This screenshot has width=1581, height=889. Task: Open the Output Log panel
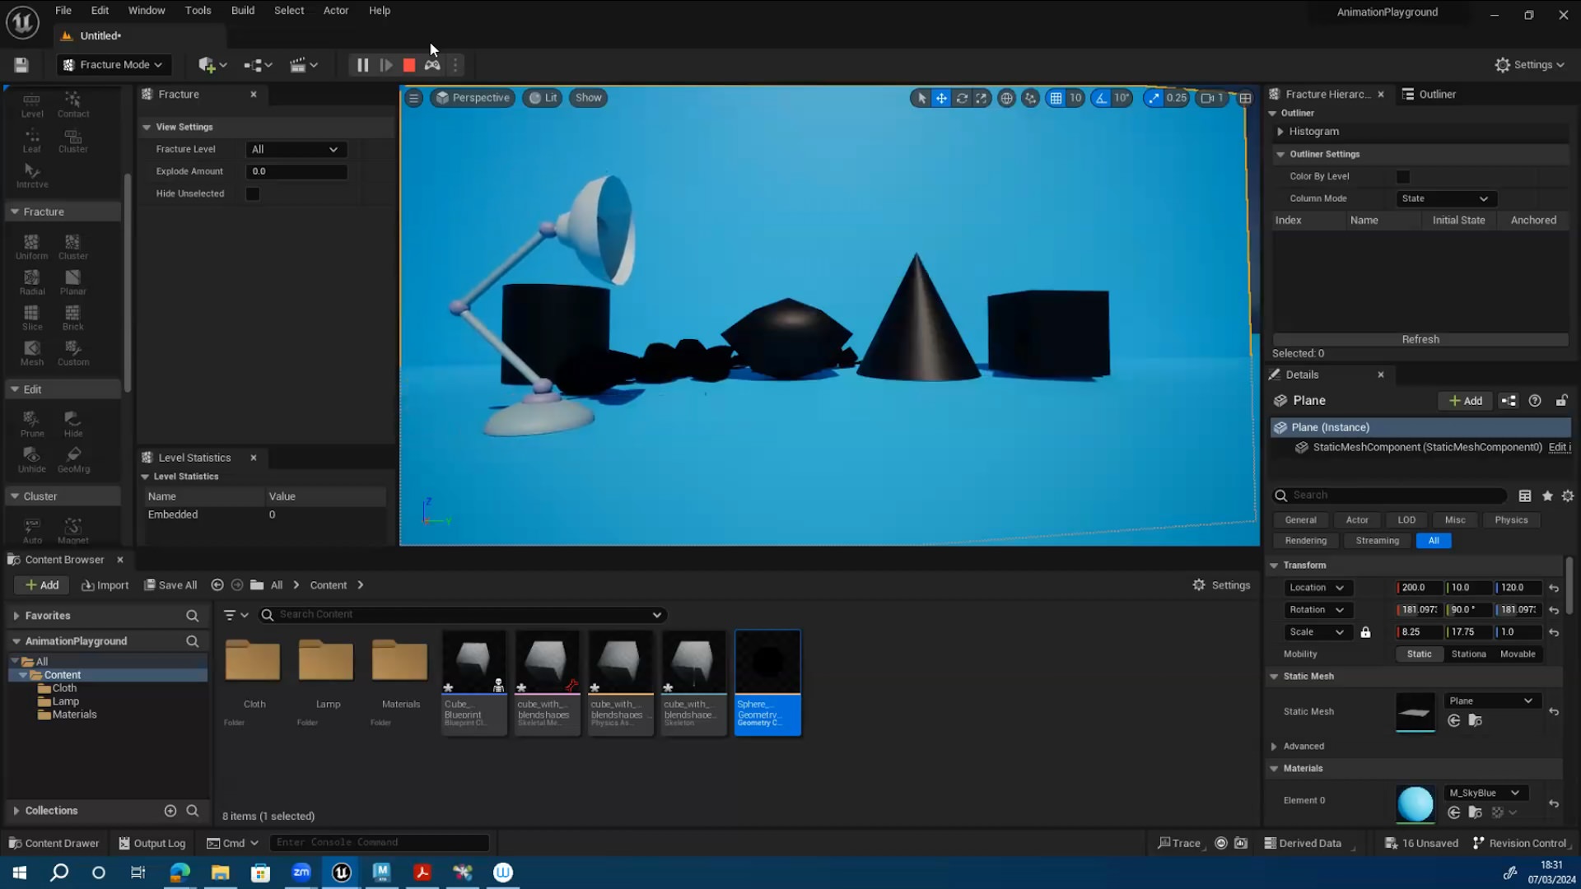click(152, 843)
